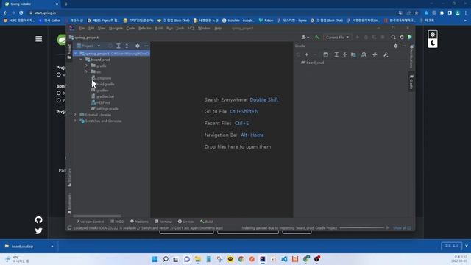The height and width of the screenshot is (265, 471).
Task: Click the indexing progress bar in status bar
Action: (361, 228)
